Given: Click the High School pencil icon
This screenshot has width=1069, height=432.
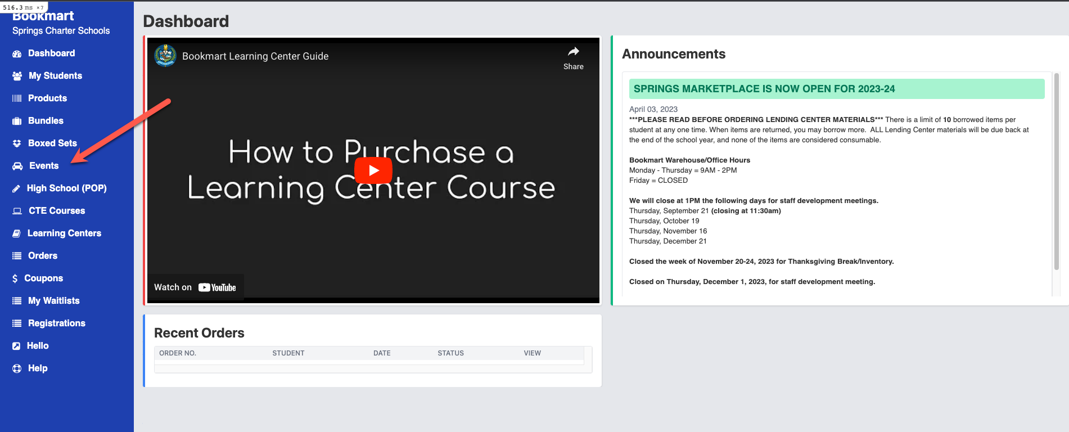Looking at the screenshot, I should tap(16, 188).
